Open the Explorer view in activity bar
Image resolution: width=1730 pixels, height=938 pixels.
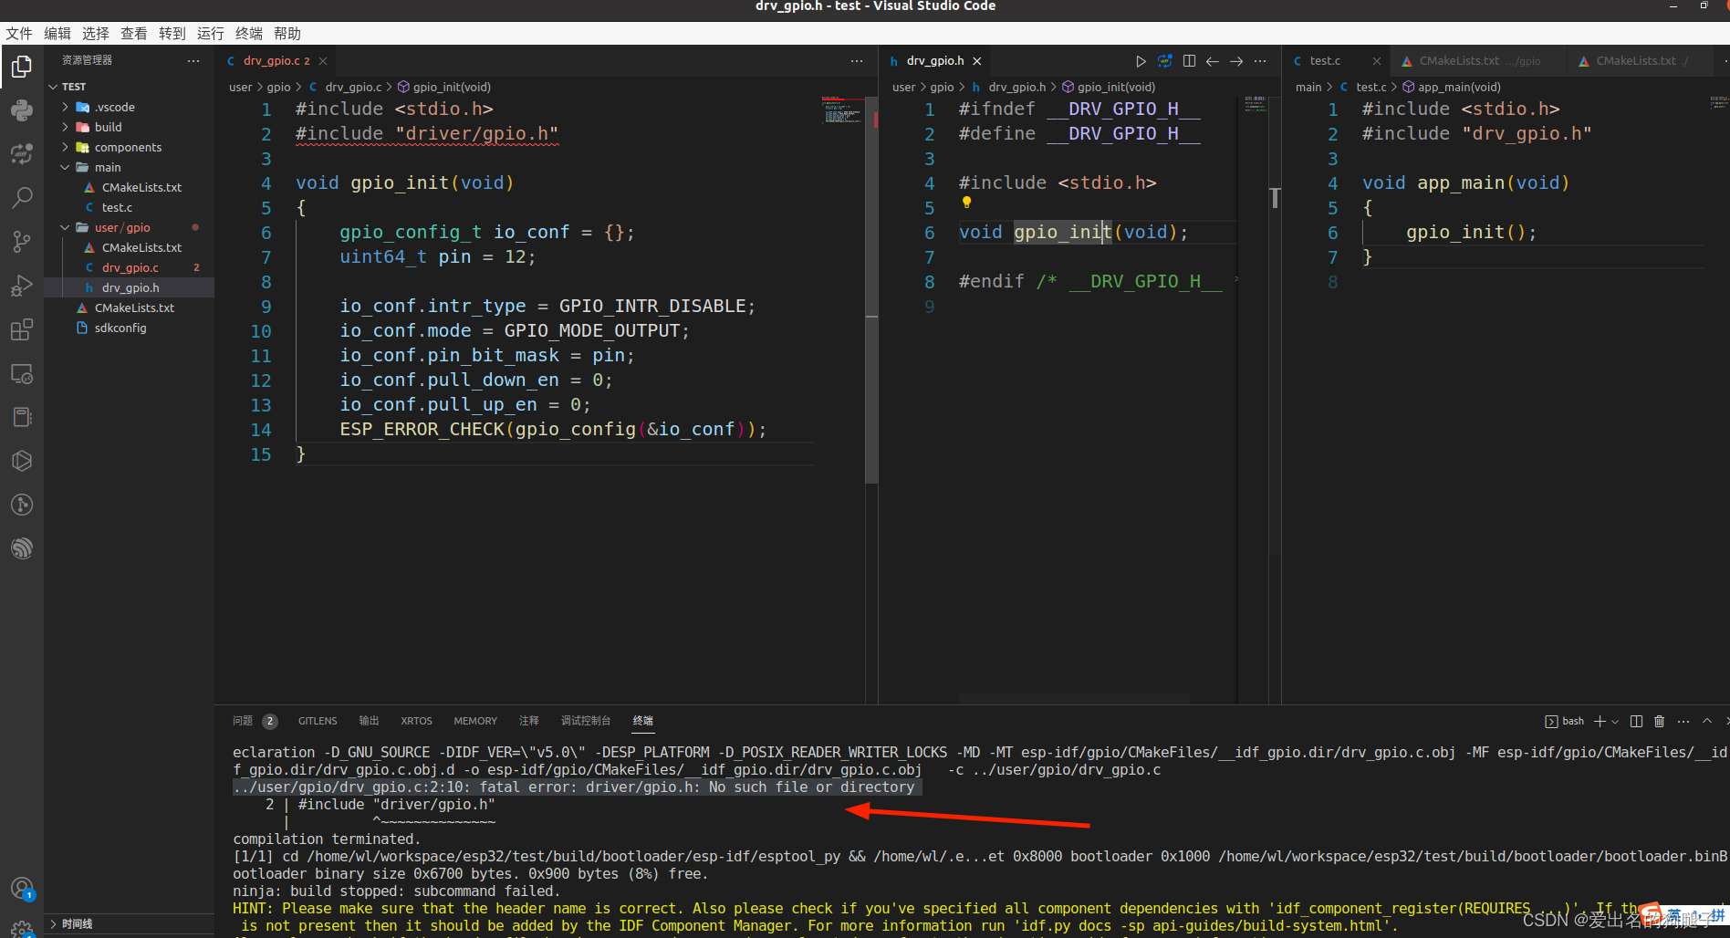22,67
